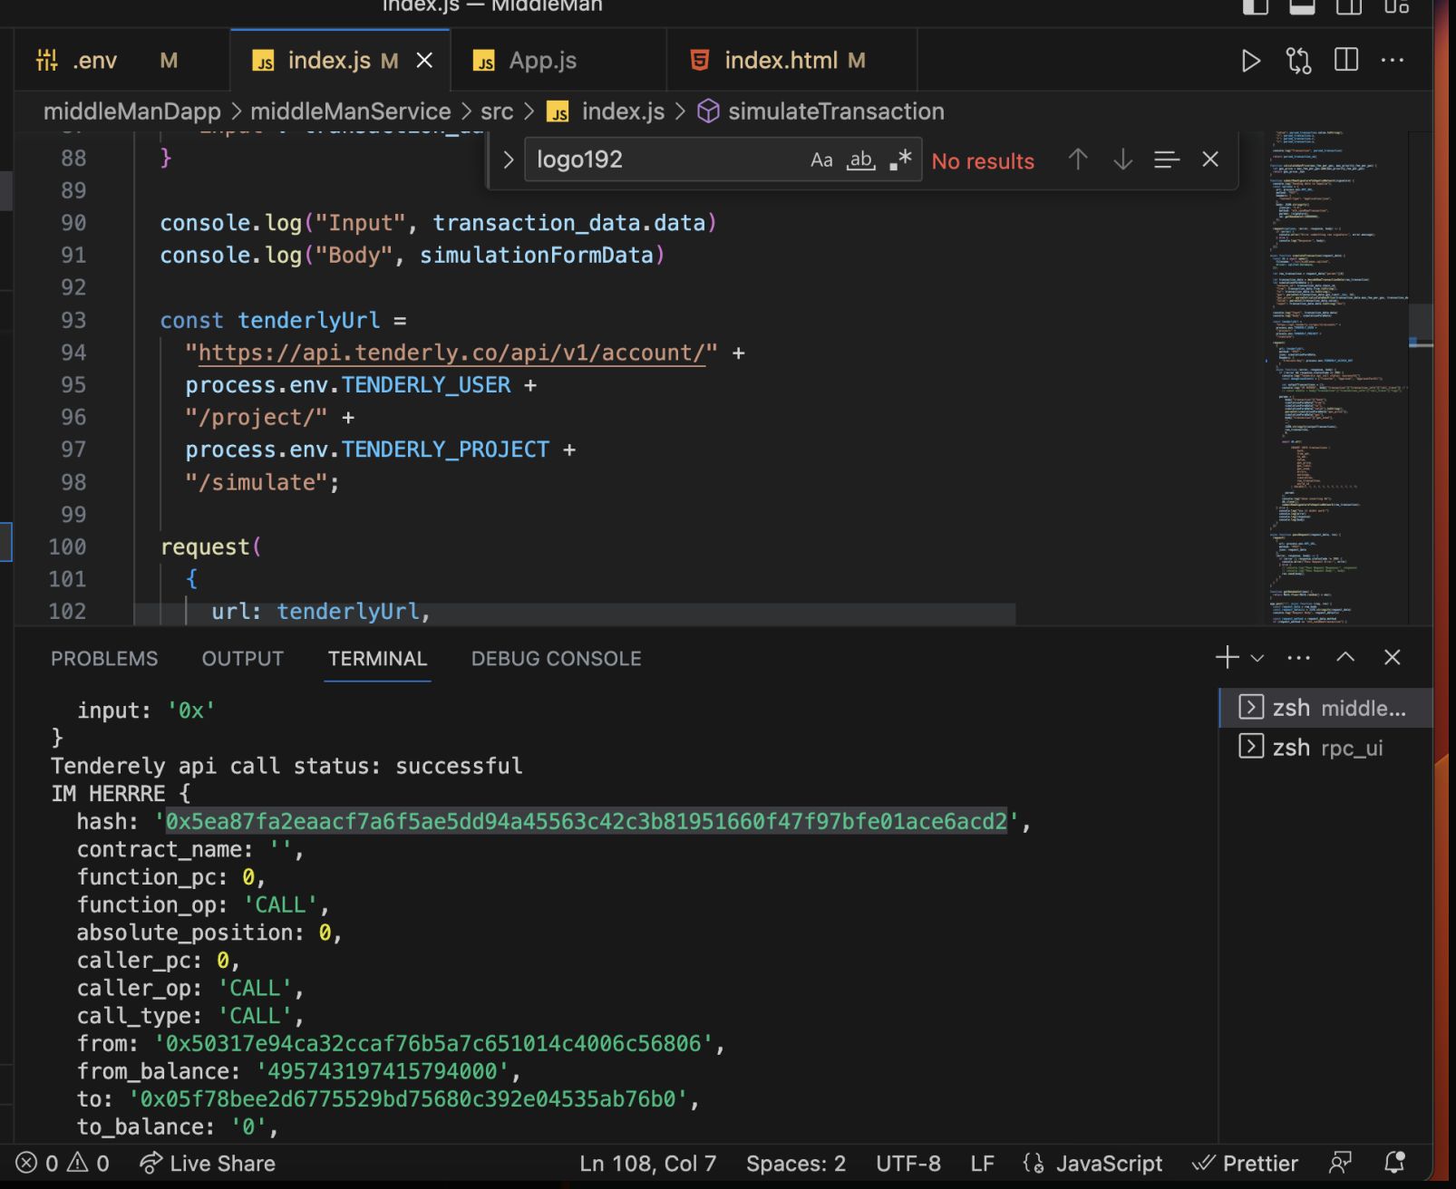Run the file with the play icon
The image size is (1456, 1189).
[x=1250, y=61]
